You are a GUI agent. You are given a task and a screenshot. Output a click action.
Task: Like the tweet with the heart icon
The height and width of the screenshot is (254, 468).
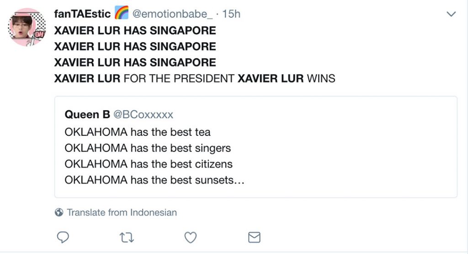[190, 237]
